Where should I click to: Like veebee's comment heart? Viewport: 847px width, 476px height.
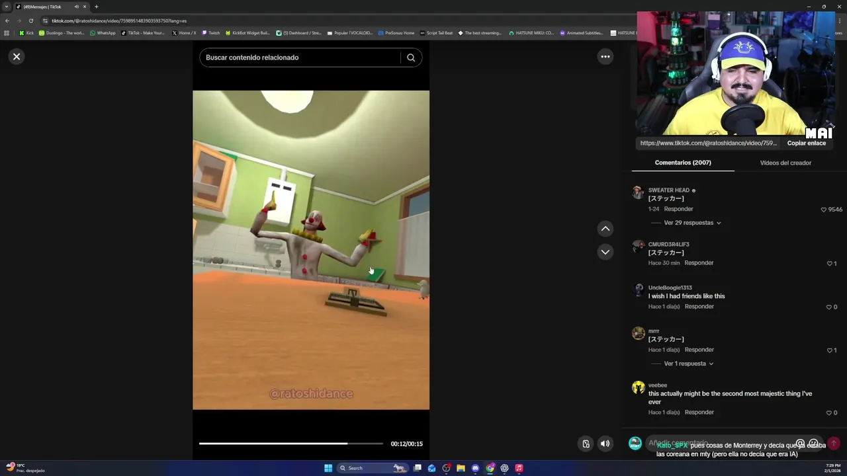coord(830,413)
